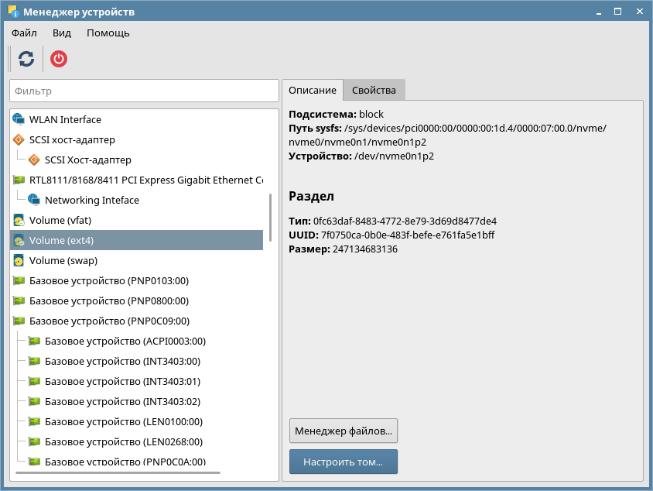This screenshot has width=653, height=491.
Task: Switch to the Описание tab
Action: pos(312,90)
